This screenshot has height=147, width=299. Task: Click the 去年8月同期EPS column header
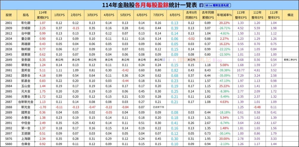point(191,15)
